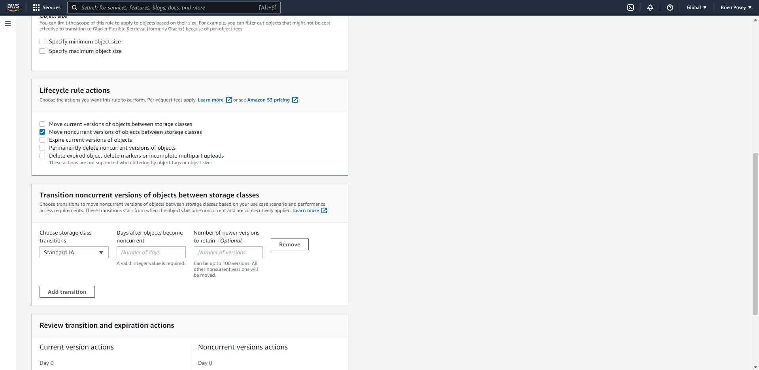Click the Remove transition button
Screen dimensions: 759x370
[x=289, y=244]
